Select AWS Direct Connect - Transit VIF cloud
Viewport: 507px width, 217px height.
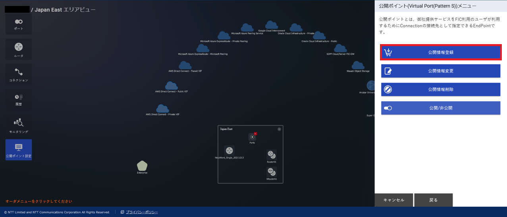pos(185,65)
